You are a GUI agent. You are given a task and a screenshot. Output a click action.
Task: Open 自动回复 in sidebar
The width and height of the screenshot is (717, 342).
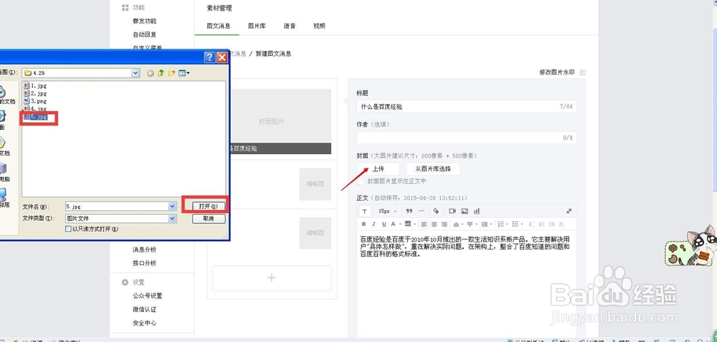click(145, 34)
